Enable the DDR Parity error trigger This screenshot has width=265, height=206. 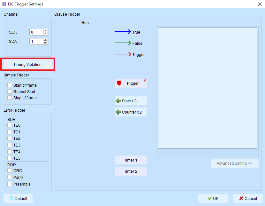pyautogui.click(x=10, y=177)
